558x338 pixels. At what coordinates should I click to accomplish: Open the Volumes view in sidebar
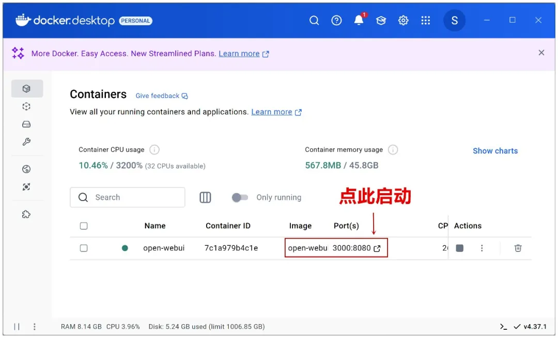pyautogui.click(x=26, y=124)
